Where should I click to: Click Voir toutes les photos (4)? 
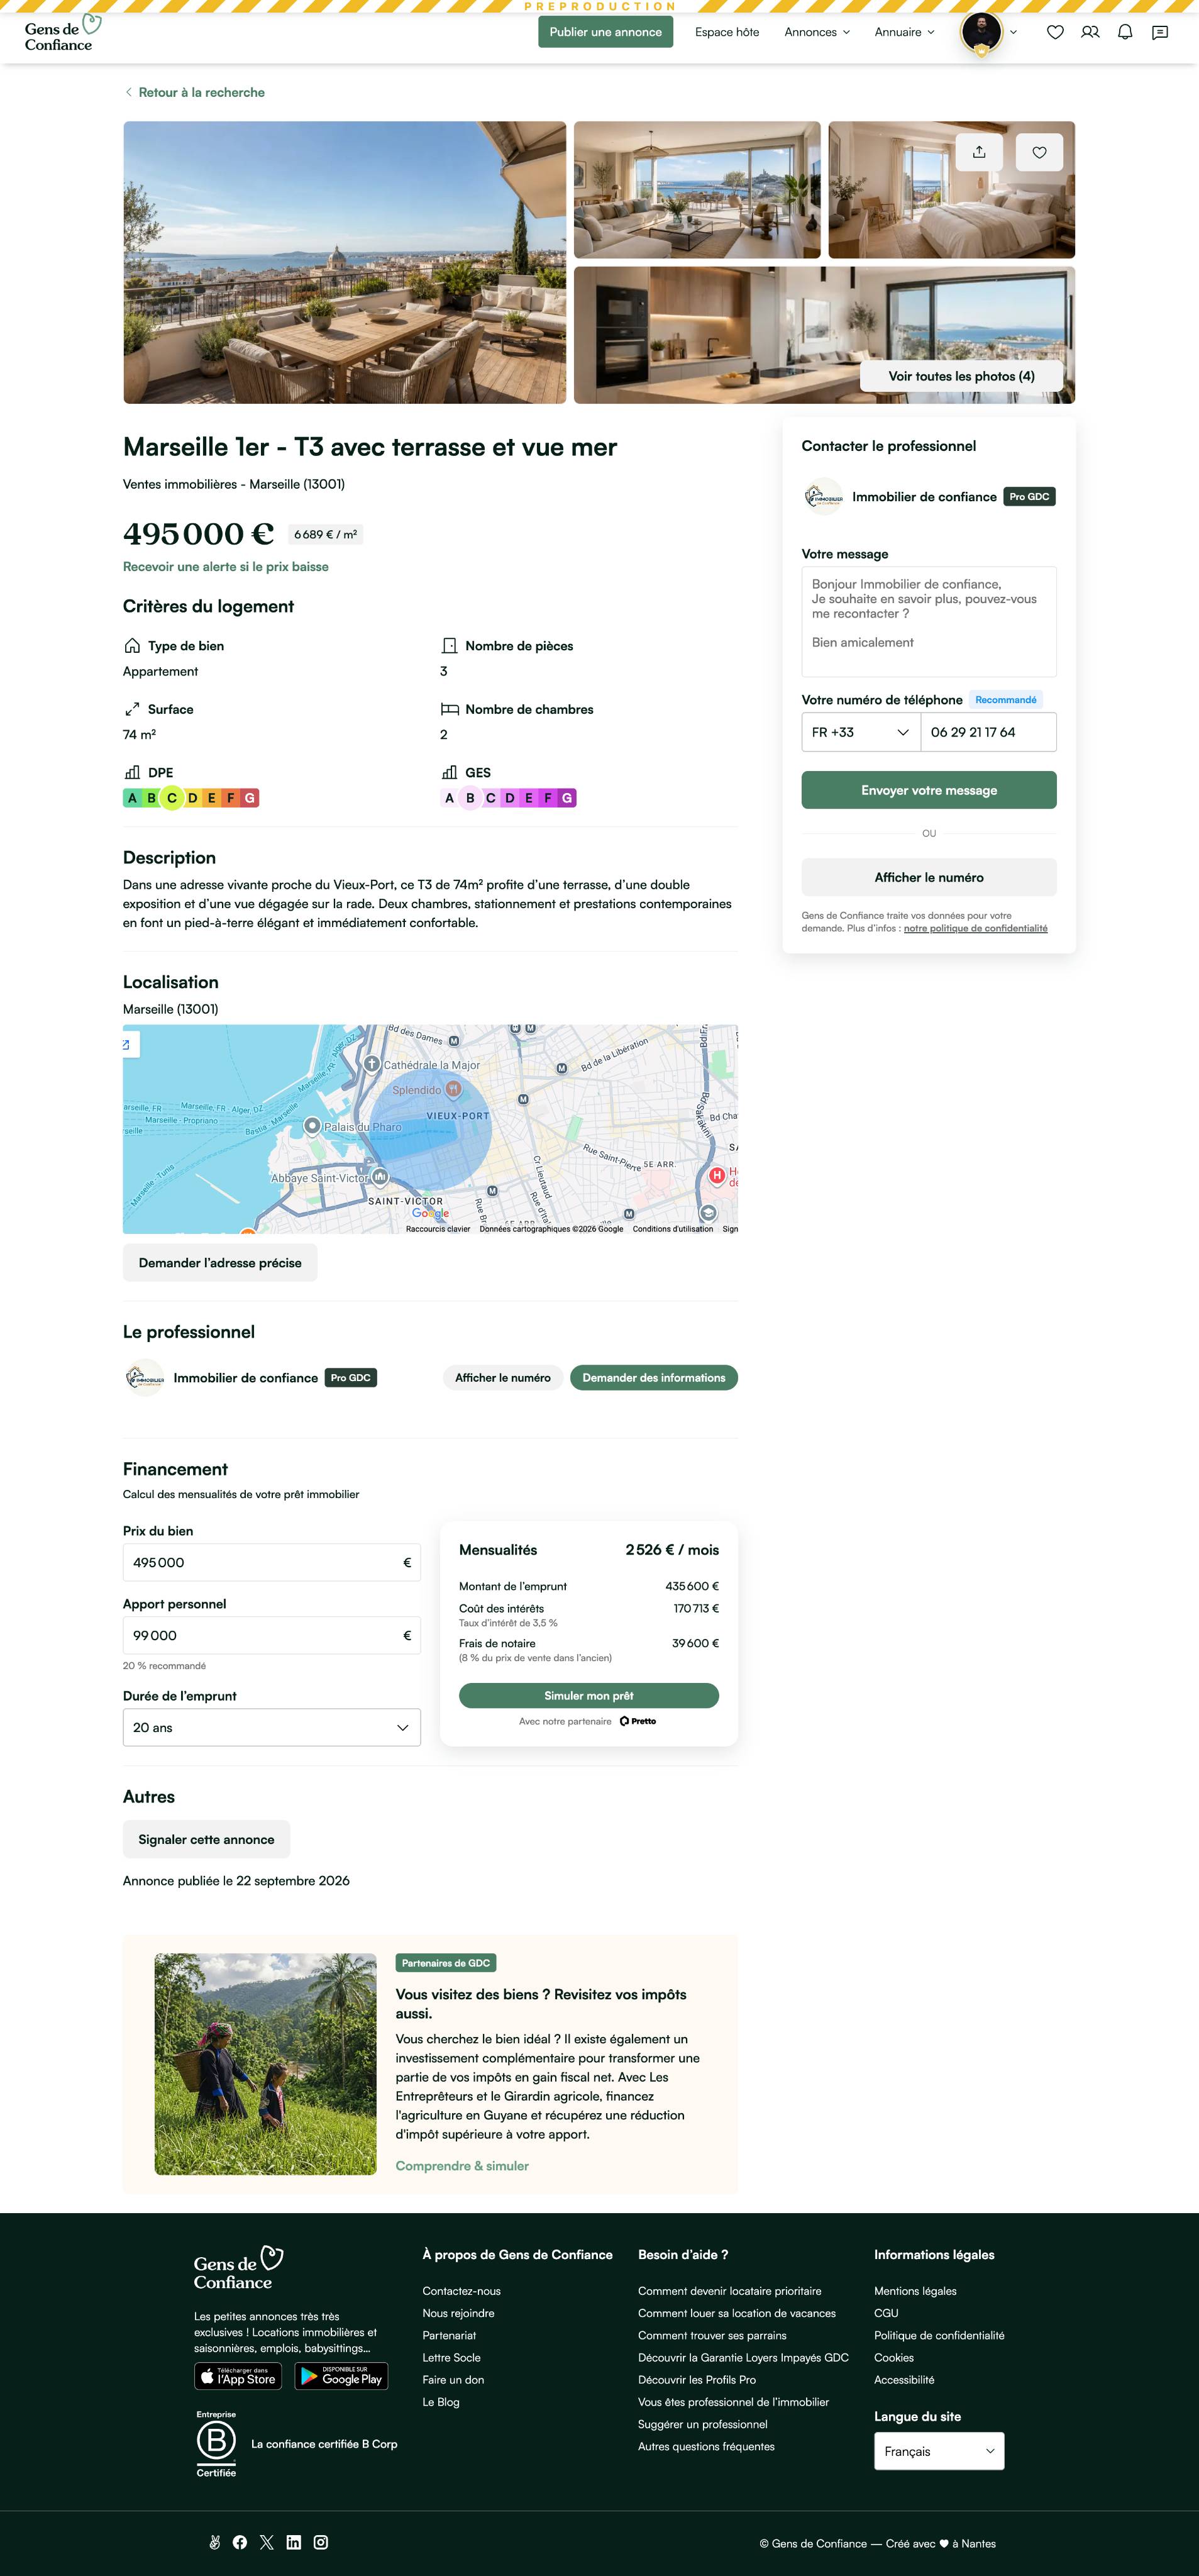click(961, 376)
